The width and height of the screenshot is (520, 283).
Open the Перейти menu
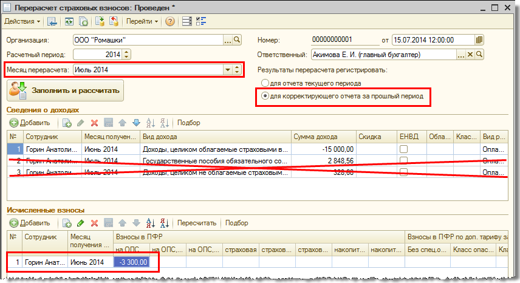[142, 21]
